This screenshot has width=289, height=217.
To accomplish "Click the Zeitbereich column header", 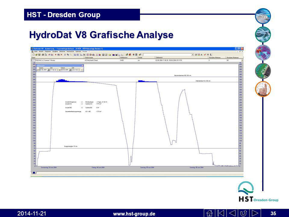I will pyautogui.click(x=181, y=58).
